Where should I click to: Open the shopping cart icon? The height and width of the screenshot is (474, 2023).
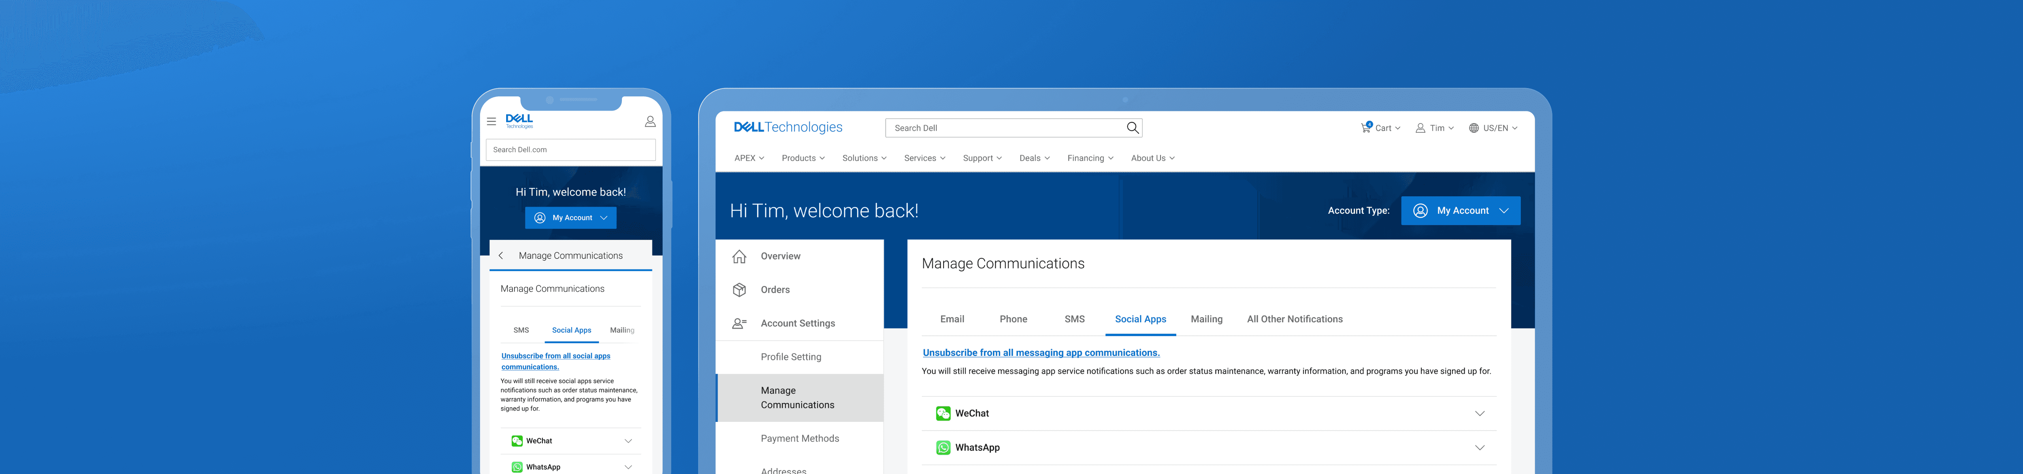coord(1366,127)
